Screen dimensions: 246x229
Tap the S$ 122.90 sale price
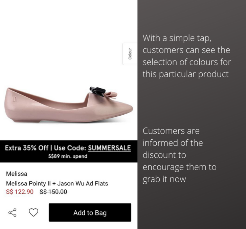20,192
